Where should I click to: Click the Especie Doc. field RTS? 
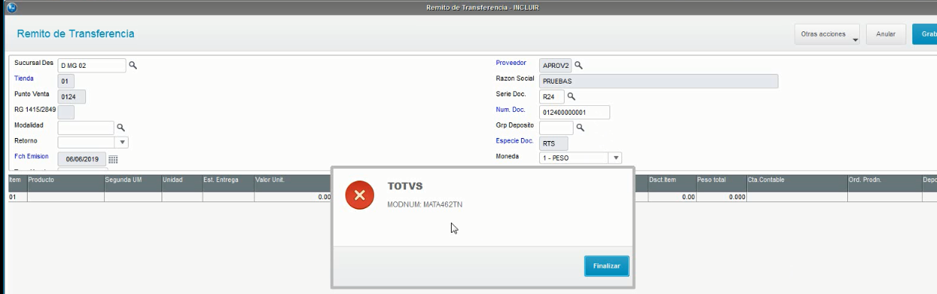click(x=553, y=143)
